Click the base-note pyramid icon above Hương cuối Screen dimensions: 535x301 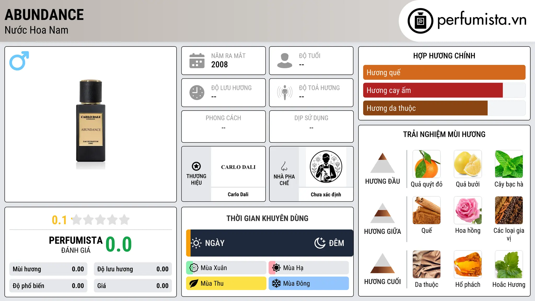click(382, 263)
